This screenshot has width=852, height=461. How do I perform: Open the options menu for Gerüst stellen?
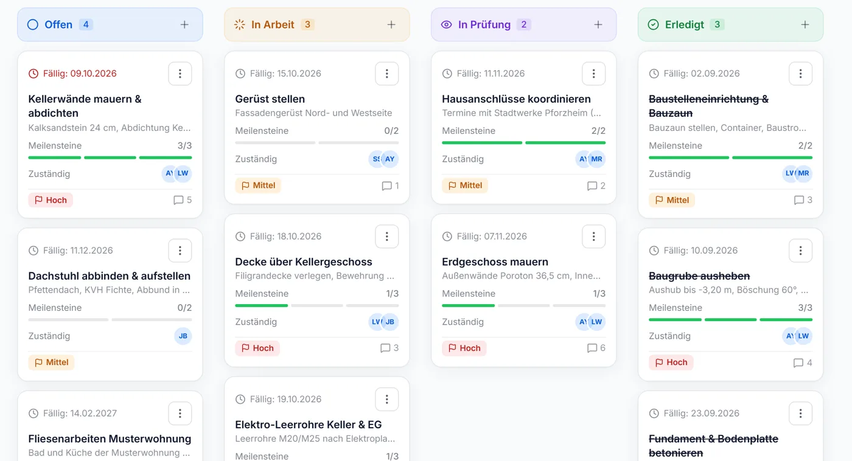click(x=387, y=74)
